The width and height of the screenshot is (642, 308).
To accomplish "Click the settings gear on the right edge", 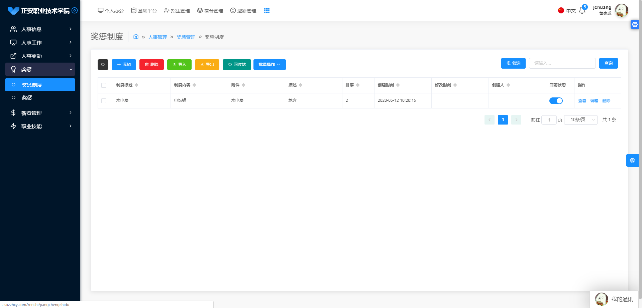I will pyautogui.click(x=632, y=160).
